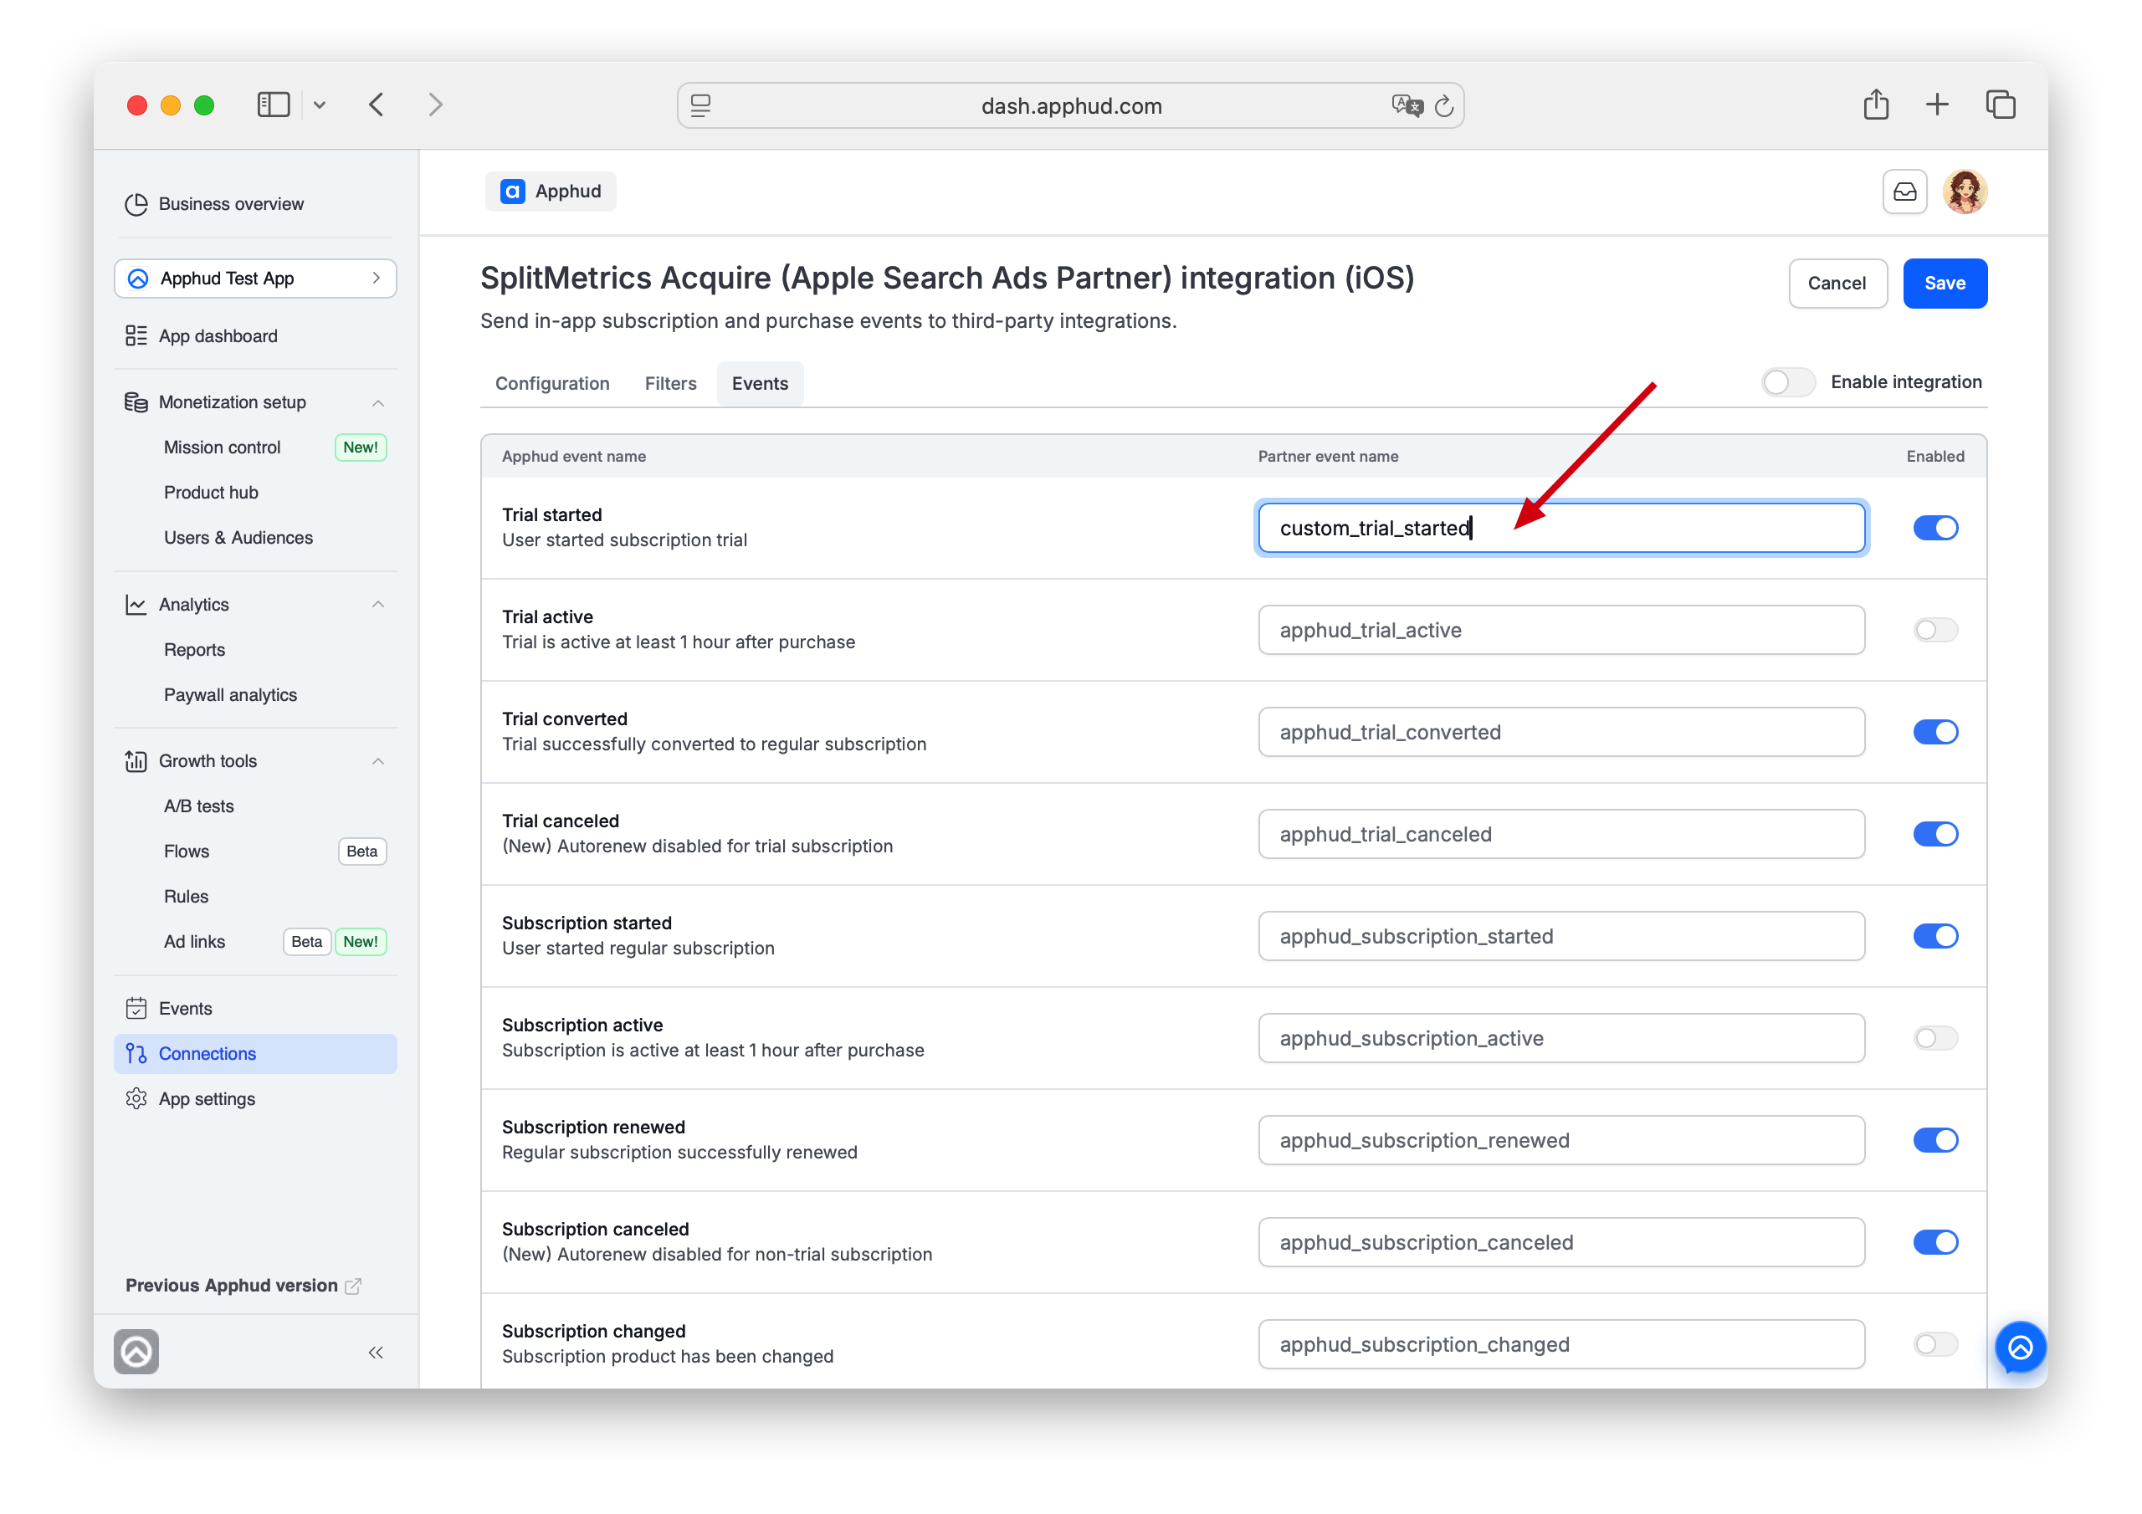Screen dimensions: 2142x1514
Task: Enable the Subscription changed event toggle
Action: (x=1934, y=1346)
